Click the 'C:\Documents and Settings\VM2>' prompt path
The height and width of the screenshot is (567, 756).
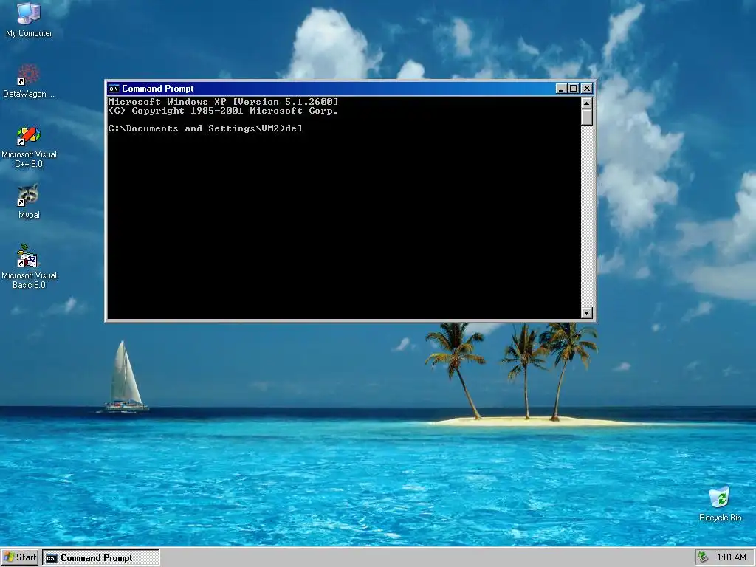pos(196,128)
